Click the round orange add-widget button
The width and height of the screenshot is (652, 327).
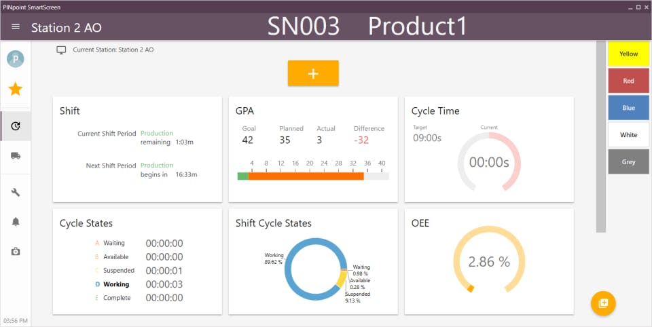click(x=603, y=303)
